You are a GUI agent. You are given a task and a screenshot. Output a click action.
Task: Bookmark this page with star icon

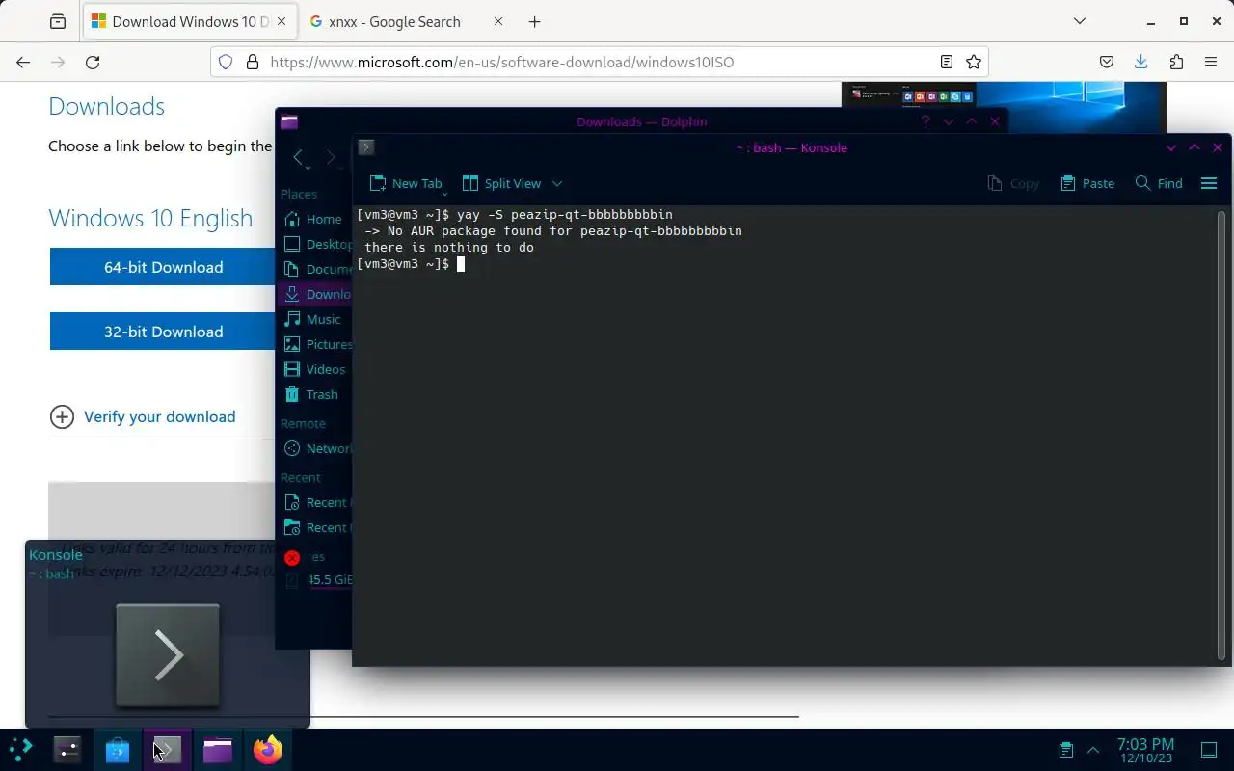(x=974, y=62)
